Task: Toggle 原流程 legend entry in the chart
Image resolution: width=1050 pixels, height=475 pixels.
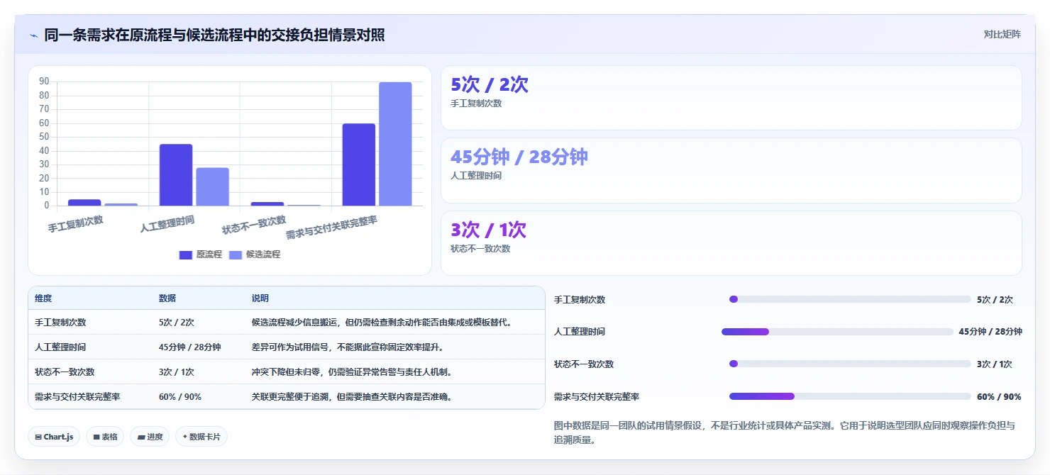Action: click(201, 255)
